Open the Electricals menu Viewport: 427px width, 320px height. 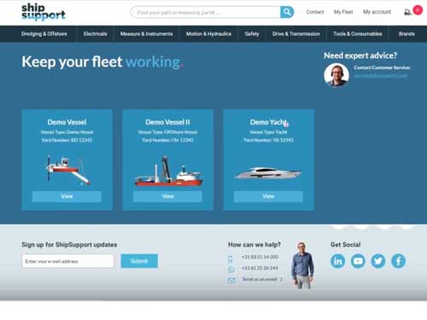[x=96, y=34]
